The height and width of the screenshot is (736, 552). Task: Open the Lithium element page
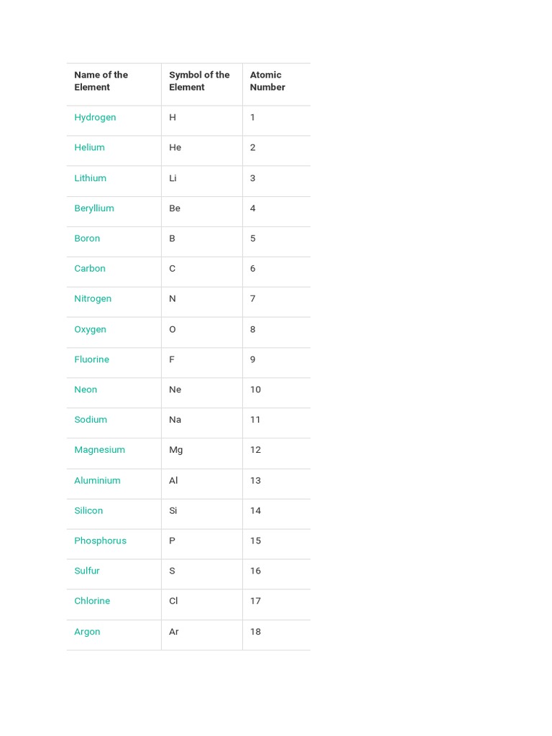pos(90,178)
